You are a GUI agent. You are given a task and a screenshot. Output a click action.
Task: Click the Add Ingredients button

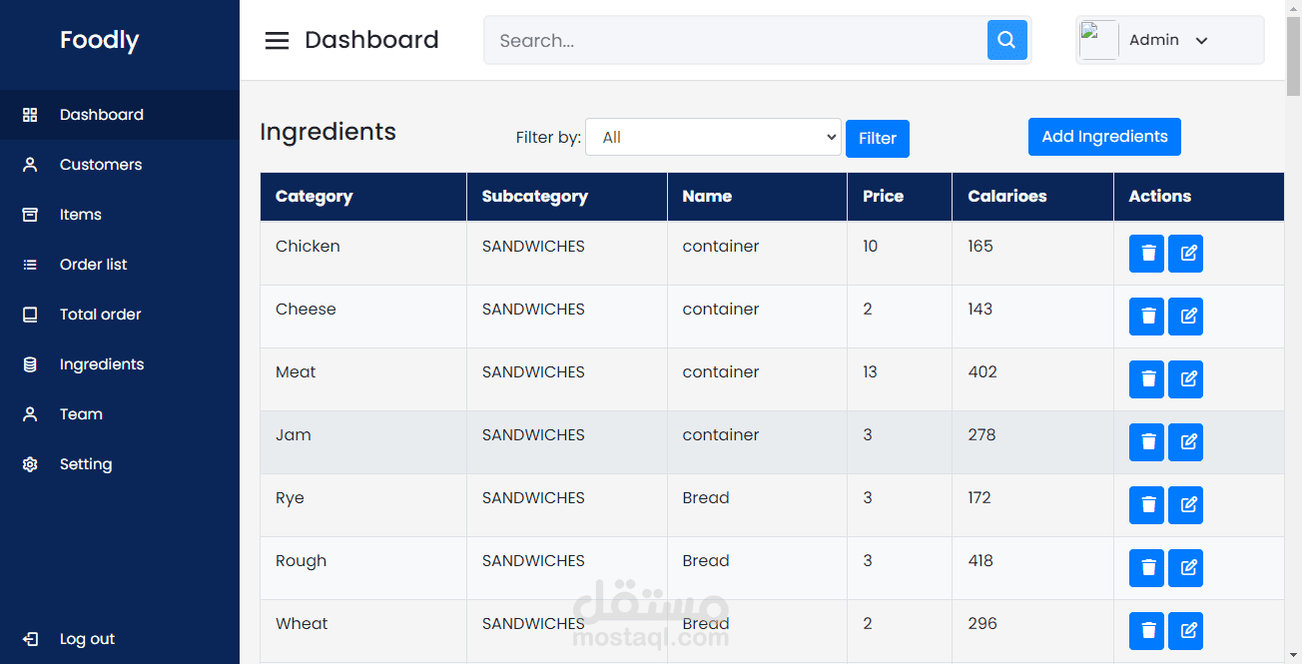click(x=1104, y=136)
